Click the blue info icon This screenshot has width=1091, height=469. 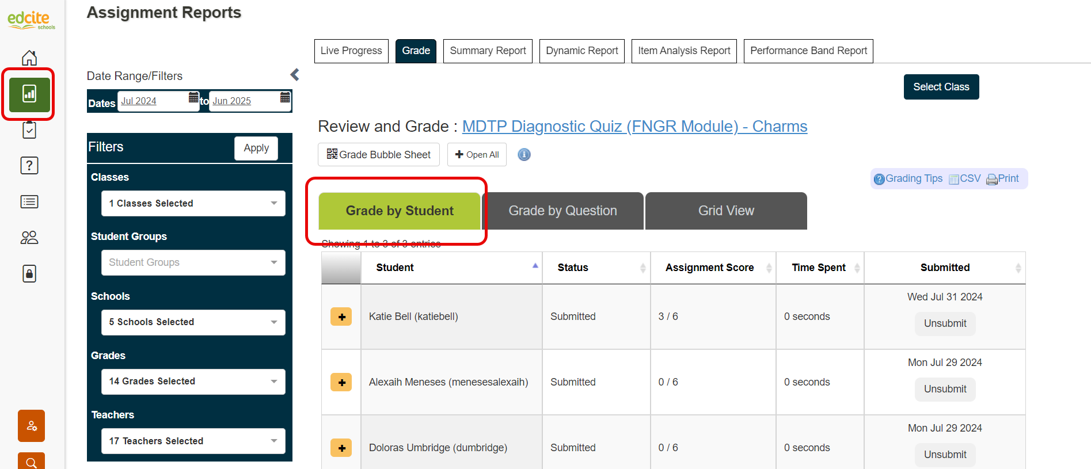coord(524,155)
